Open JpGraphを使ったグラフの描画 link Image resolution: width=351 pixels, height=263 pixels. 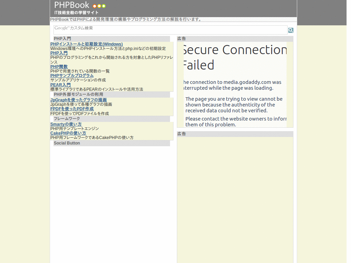coord(78,100)
